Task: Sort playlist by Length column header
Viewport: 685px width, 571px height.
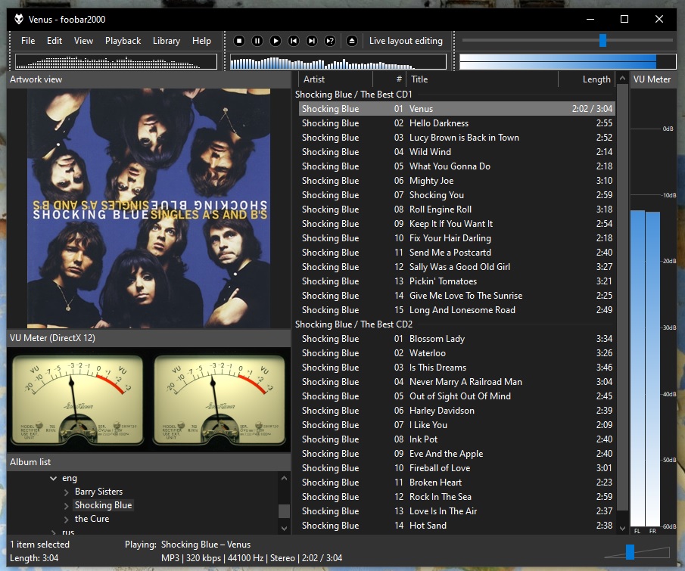Action: (x=596, y=79)
